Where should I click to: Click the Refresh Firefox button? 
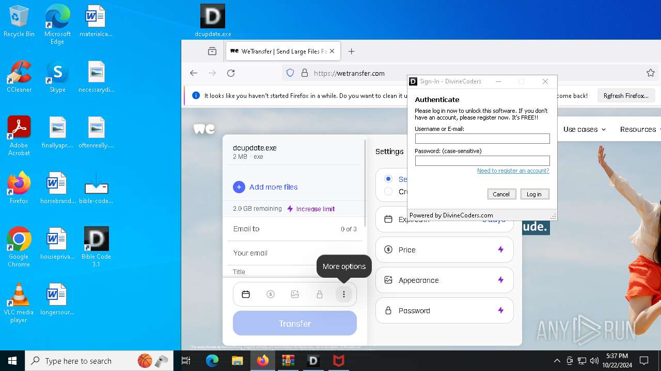coord(626,96)
